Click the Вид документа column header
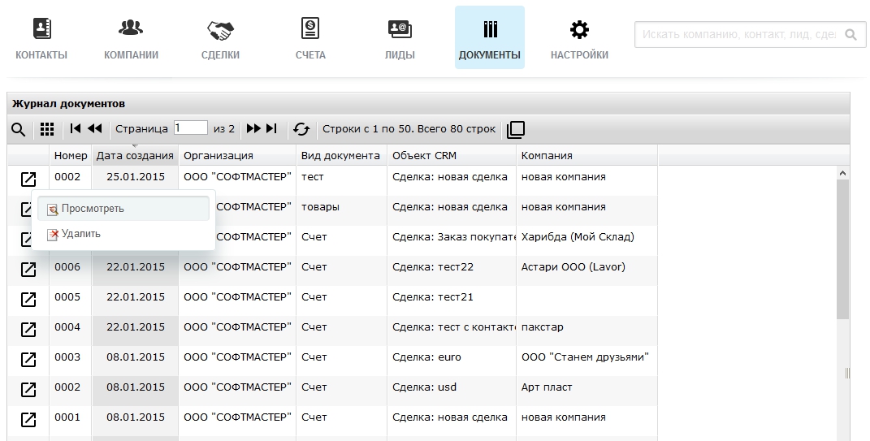Screen dimensions: 870x441 [340, 155]
